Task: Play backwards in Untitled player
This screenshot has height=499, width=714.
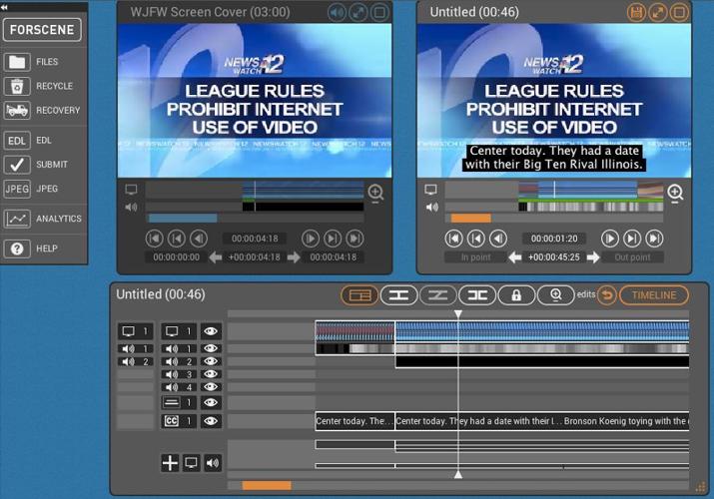Action: tap(498, 239)
